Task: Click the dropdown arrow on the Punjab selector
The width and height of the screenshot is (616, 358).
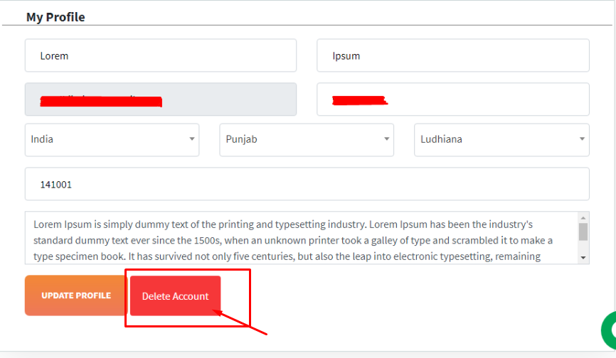Action: (x=386, y=139)
